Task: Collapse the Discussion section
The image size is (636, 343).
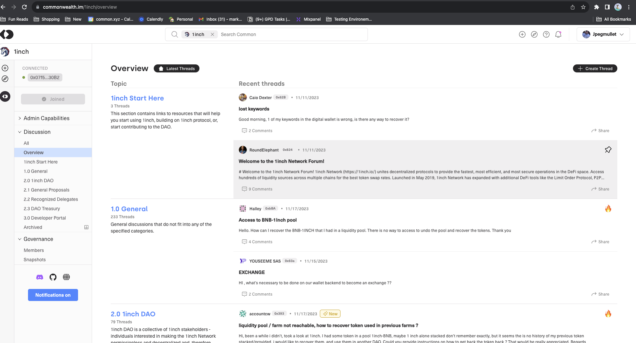Action: 37,132
